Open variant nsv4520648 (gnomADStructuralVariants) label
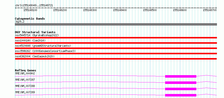The width and height of the screenshot is (224, 98). coord(43,46)
